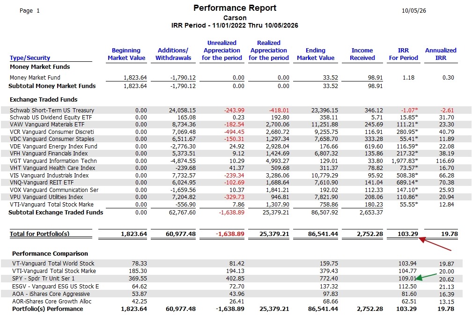
Task: Click the 619.60 income received value
Action: 374,146
